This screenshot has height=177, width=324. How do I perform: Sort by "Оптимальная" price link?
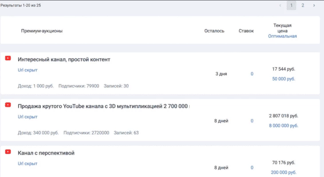282,36
